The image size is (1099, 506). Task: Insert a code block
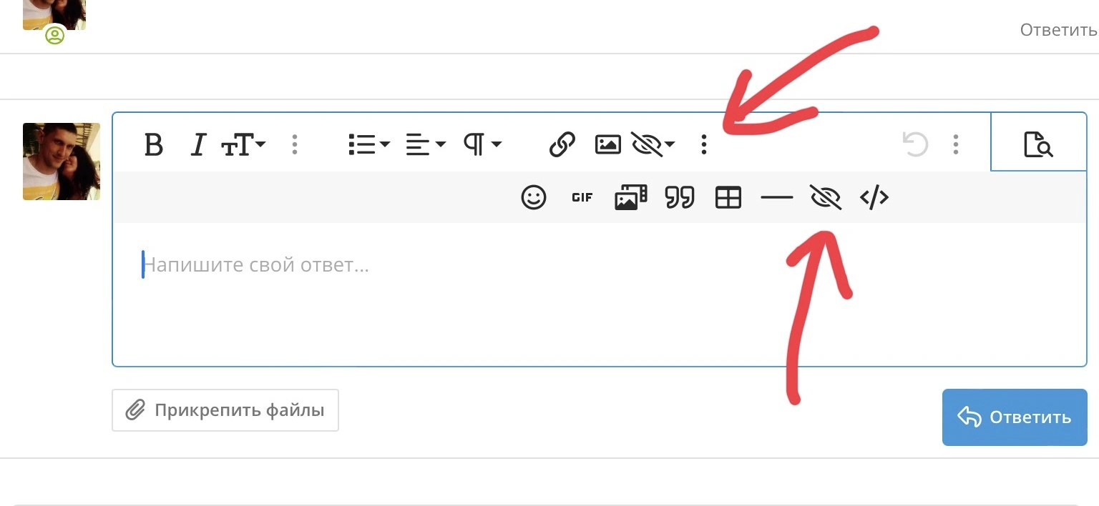874,197
